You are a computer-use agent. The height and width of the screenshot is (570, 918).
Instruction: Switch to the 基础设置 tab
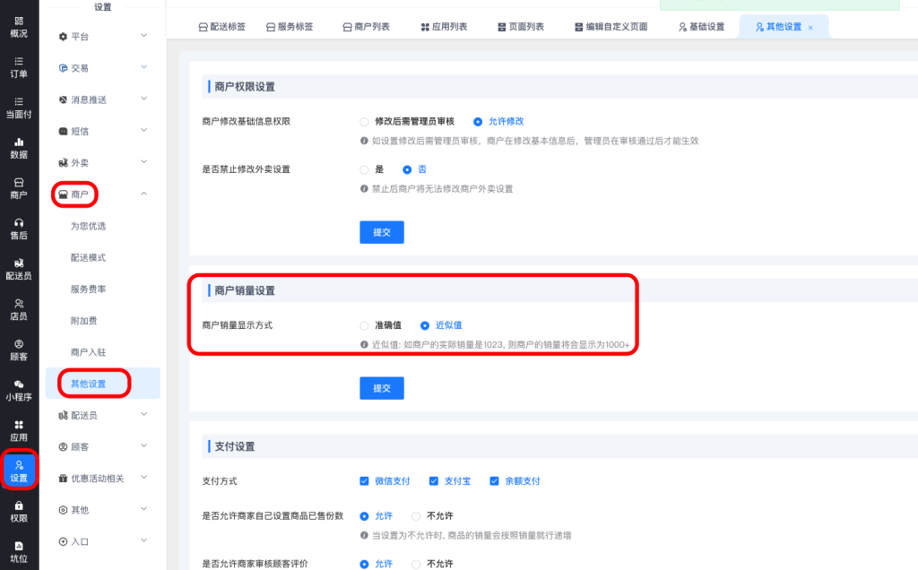701,27
